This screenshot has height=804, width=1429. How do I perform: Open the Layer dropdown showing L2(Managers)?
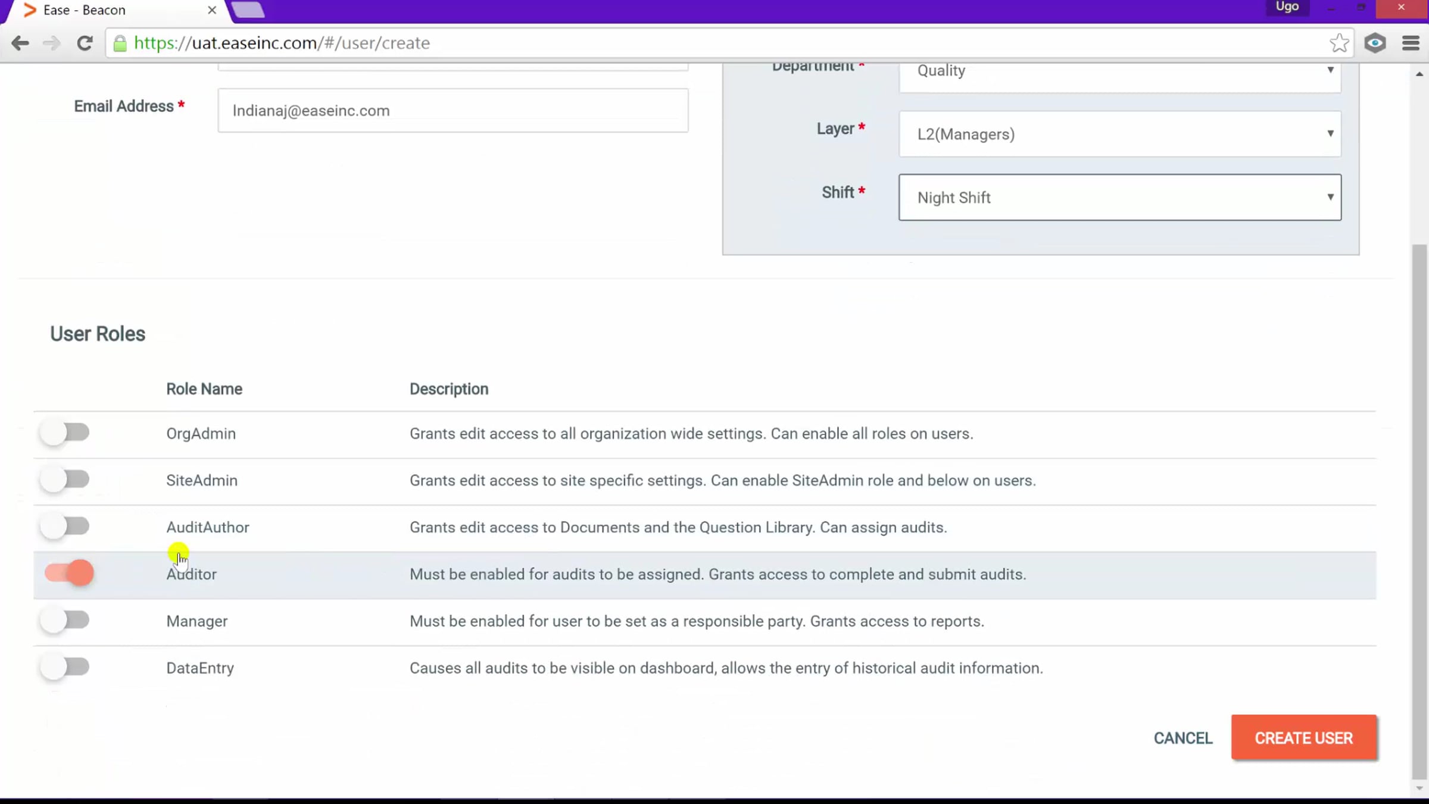(1119, 134)
